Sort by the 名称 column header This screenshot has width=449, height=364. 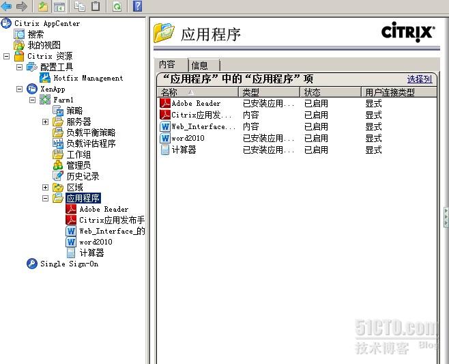click(x=198, y=92)
